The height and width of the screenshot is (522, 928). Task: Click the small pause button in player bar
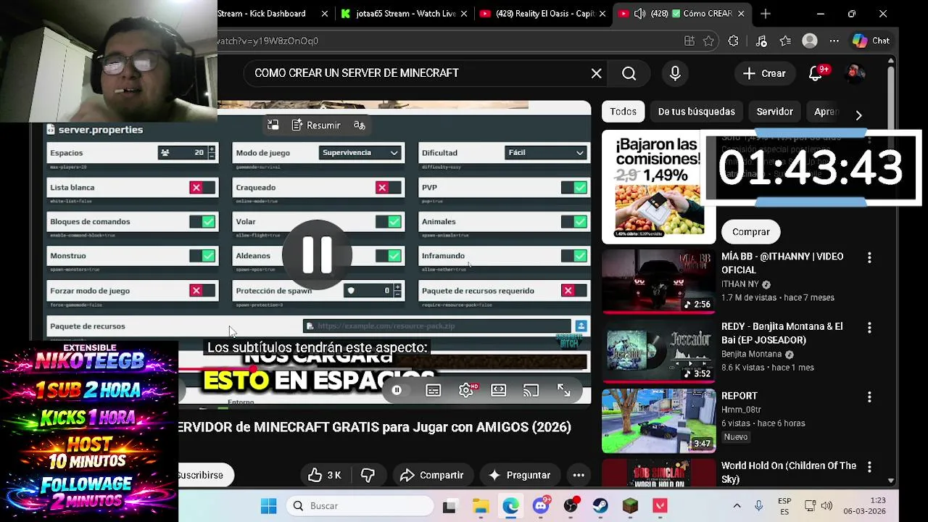(x=397, y=390)
